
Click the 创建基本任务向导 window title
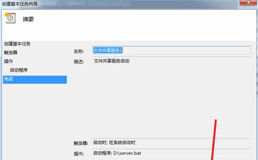click(x=20, y=4)
